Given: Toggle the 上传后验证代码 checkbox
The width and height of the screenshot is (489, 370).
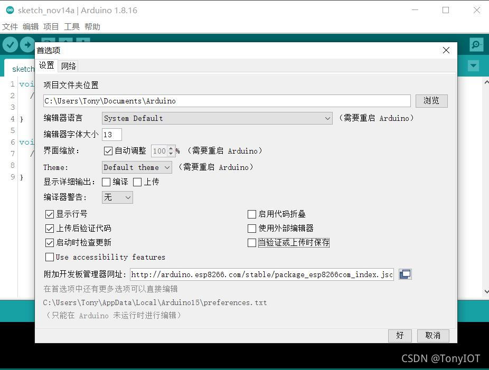Looking at the screenshot, I should 50,229.
